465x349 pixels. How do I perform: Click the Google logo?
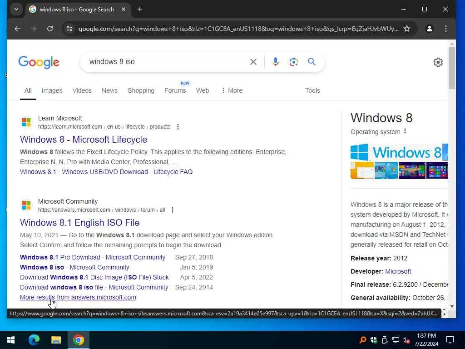39,62
